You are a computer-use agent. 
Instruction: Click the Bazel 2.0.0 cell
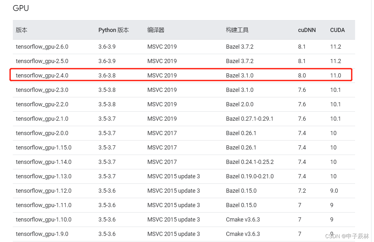[240, 104]
